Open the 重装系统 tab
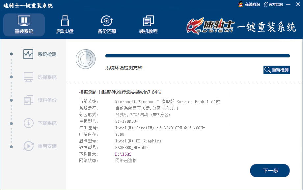The height and width of the screenshot is (190, 303). 24,25
